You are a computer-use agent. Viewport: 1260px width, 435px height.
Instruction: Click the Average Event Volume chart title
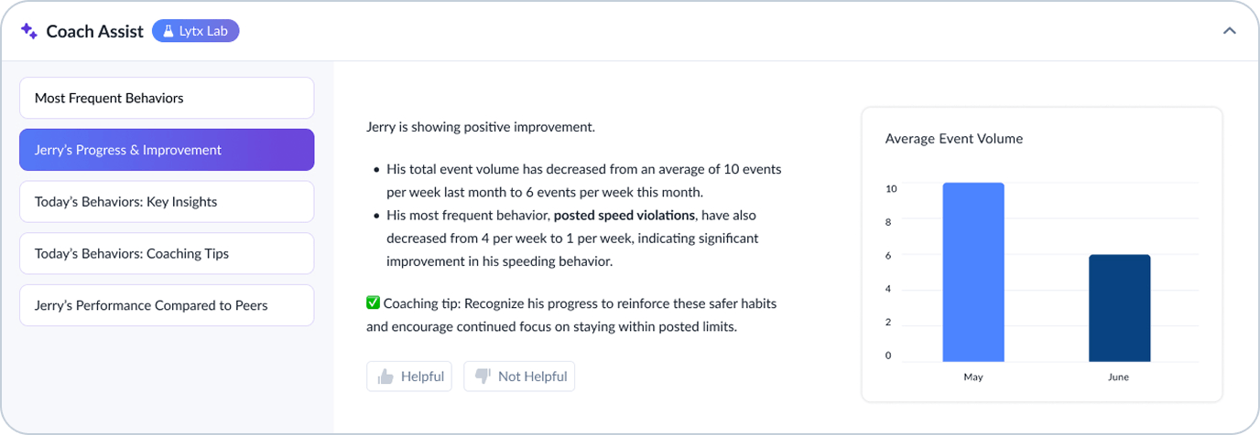[x=954, y=139]
